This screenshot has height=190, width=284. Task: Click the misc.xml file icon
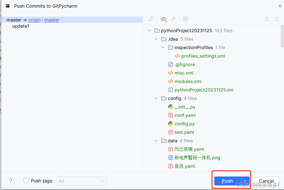[170, 73]
